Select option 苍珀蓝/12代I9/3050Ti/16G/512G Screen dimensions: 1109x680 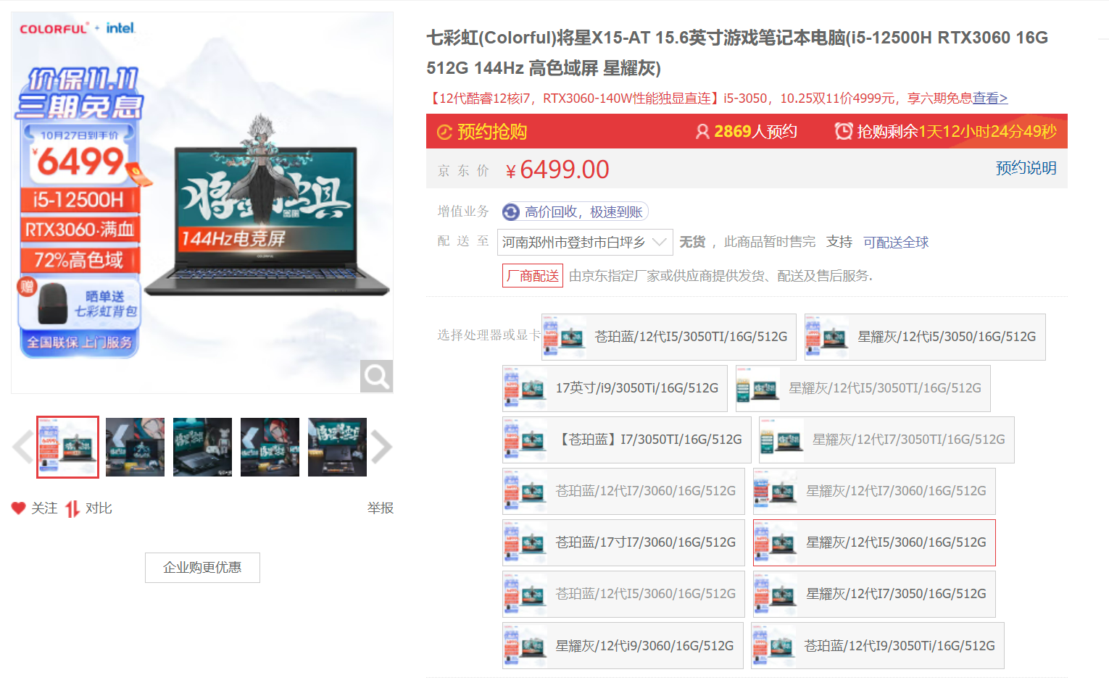coord(878,645)
